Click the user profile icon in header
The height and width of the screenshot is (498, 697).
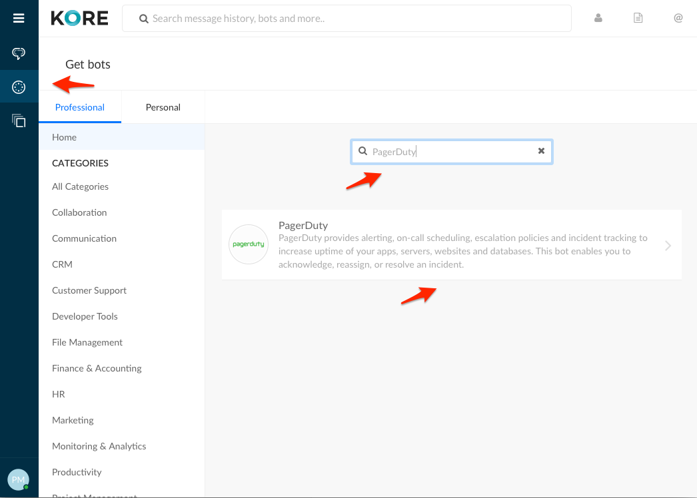[598, 18]
